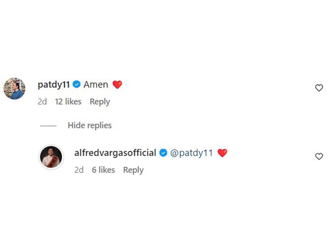The height and width of the screenshot is (248, 331).
Task: Like the "Amen" comment by patdy11
Action: [x=319, y=88]
